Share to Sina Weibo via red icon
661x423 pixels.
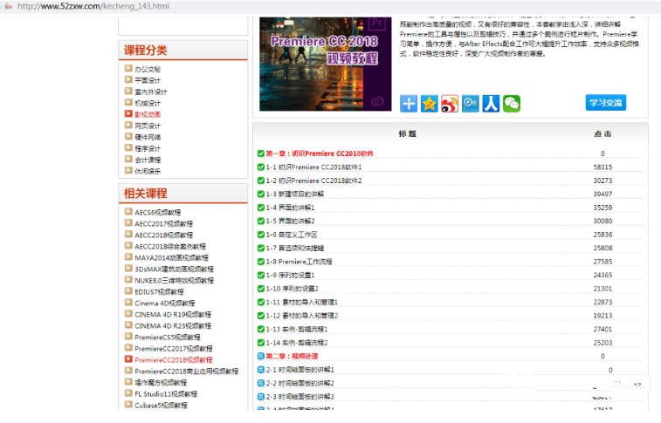click(450, 104)
